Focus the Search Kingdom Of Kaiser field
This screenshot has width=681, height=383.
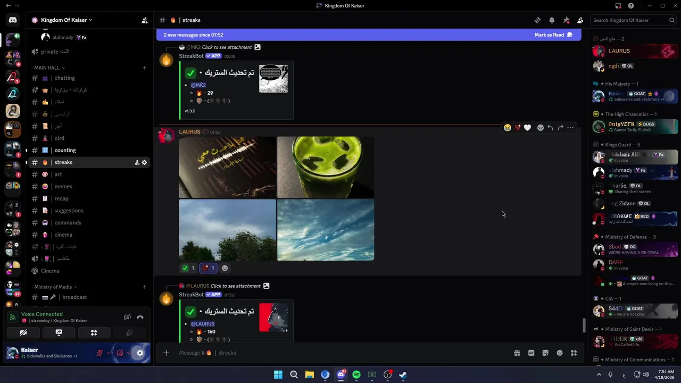tap(634, 20)
